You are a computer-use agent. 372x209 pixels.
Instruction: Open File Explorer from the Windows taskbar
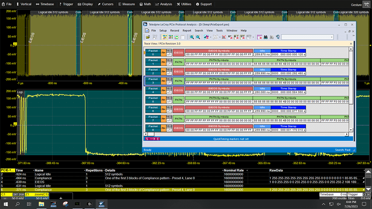click(41, 204)
